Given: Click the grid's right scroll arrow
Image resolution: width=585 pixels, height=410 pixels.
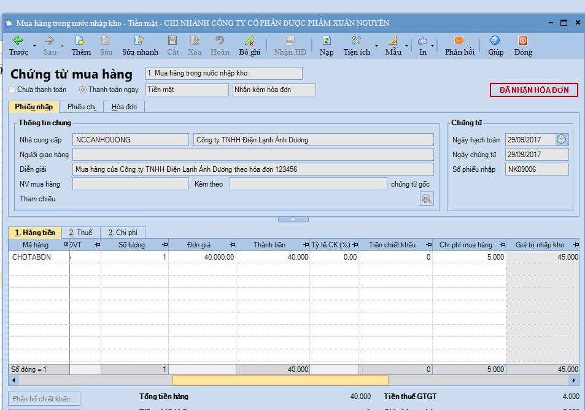Looking at the screenshot, I should [574, 380].
